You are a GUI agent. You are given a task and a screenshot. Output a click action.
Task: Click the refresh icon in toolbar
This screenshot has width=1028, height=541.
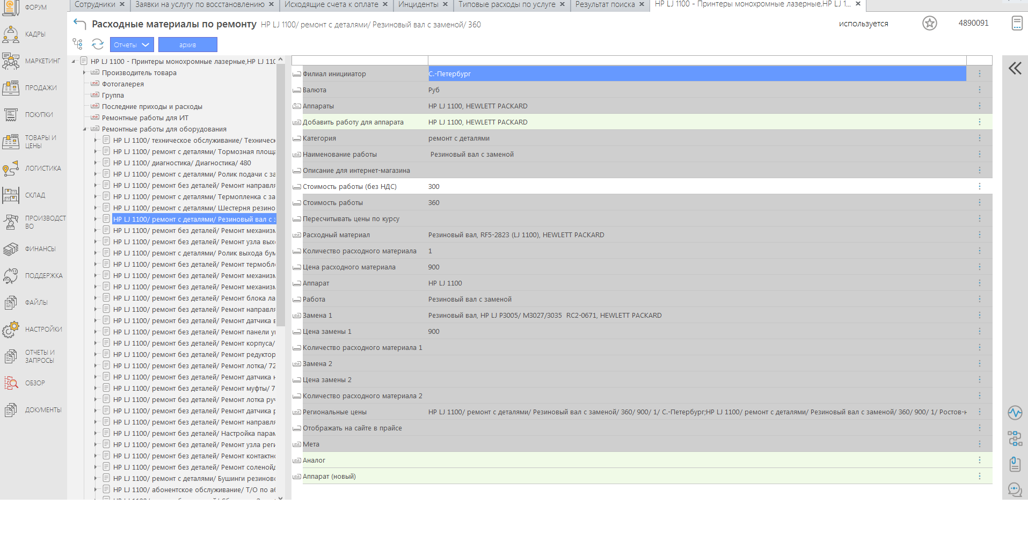(98, 44)
